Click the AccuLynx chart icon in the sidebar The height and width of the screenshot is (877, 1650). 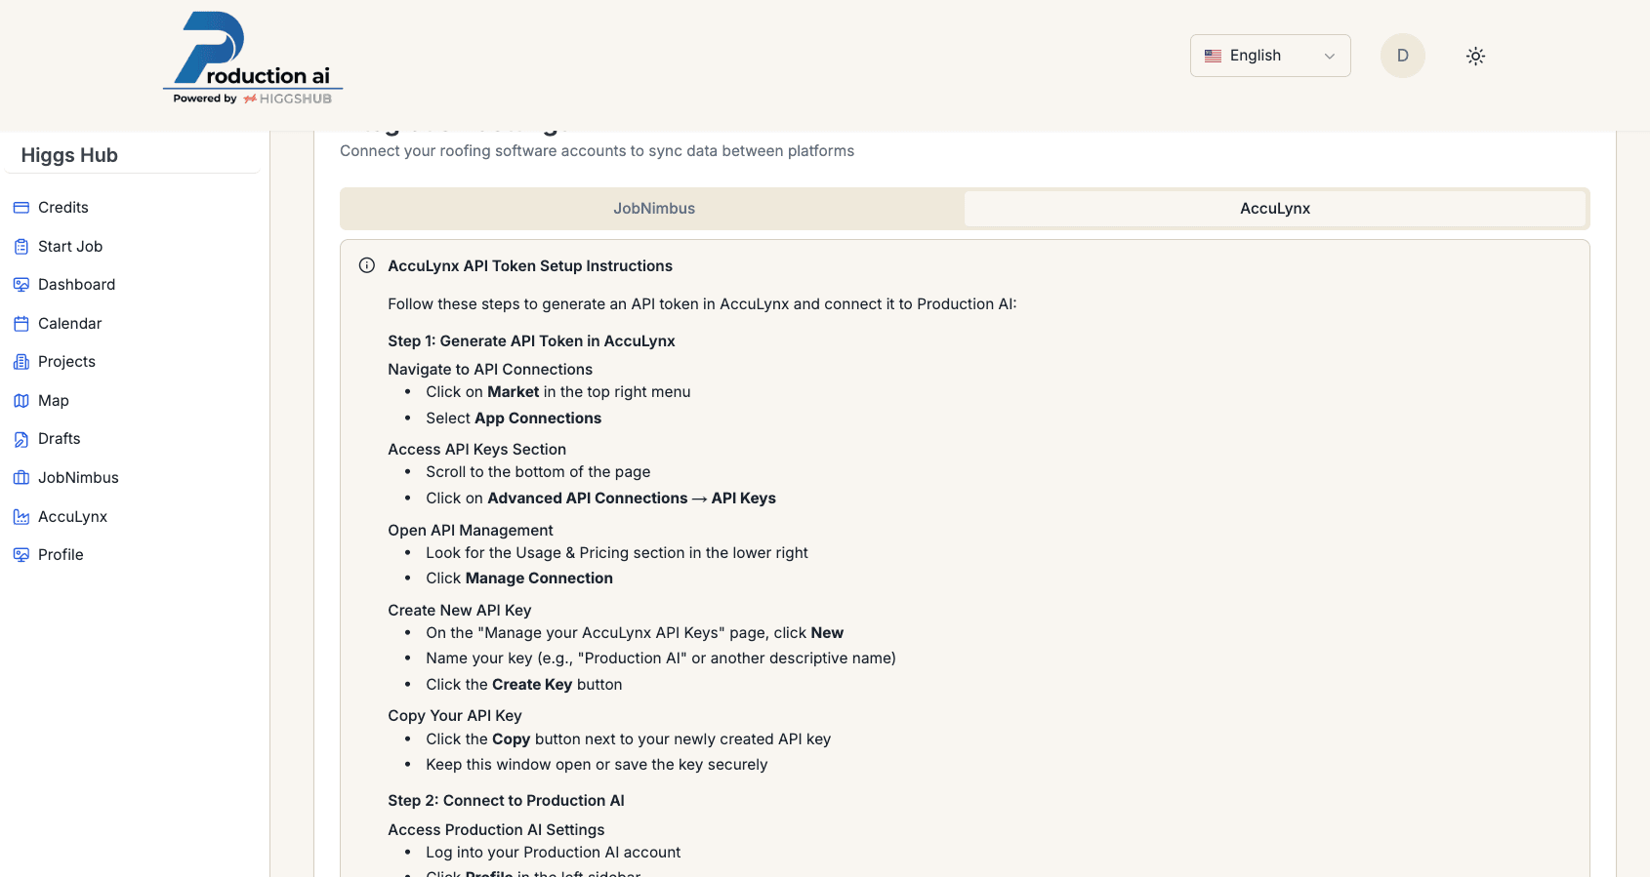pos(21,516)
